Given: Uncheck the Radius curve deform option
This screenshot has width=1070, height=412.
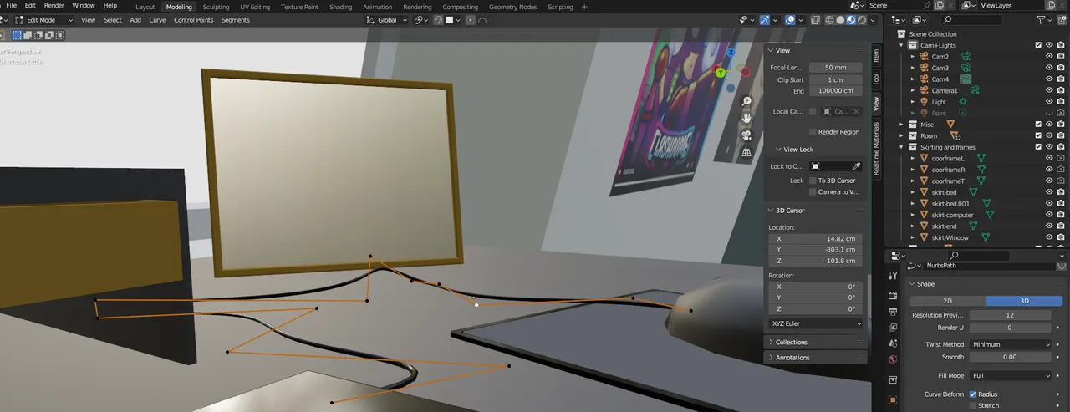Looking at the screenshot, I should click(973, 394).
